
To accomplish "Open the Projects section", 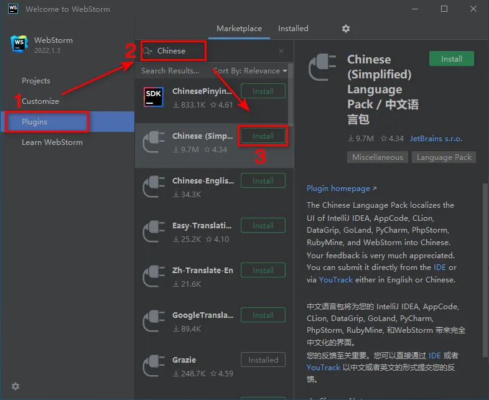I will pos(36,81).
